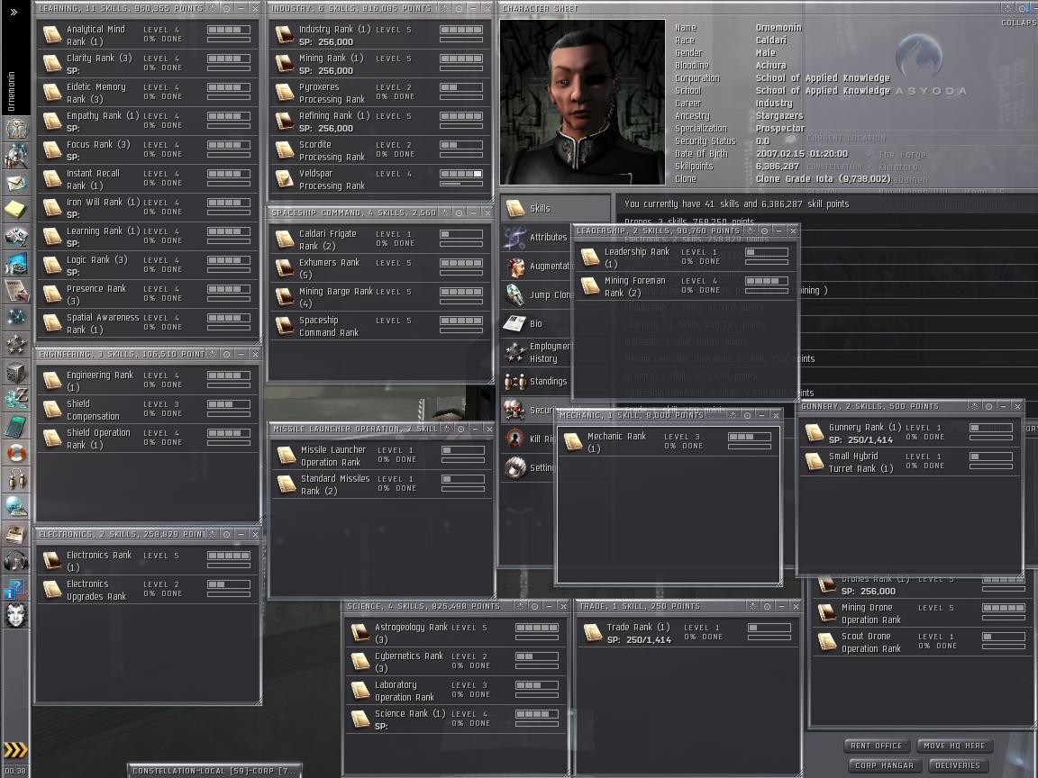The height and width of the screenshot is (778, 1038).
Task: Click the Mechanic skill book icon
Action: (573, 440)
